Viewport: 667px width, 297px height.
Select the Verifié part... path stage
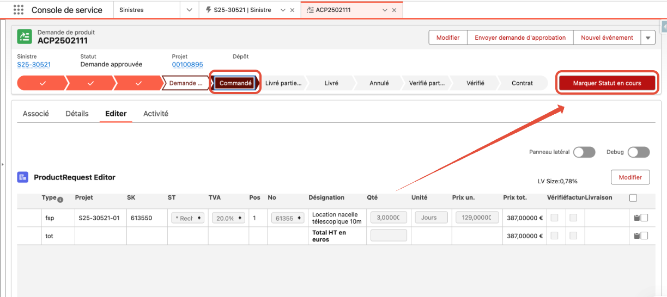point(427,83)
